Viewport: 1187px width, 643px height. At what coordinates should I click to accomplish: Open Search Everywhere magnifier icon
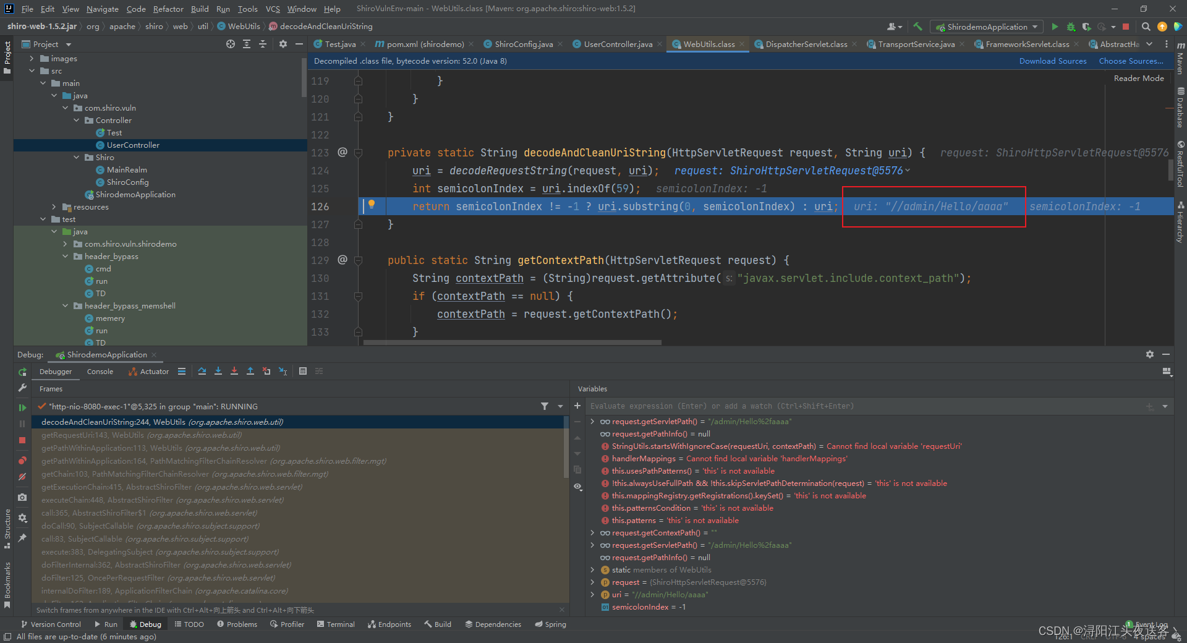click(1146, 27)
